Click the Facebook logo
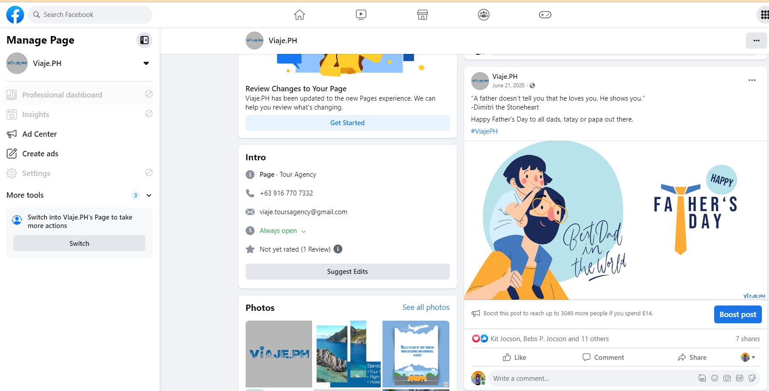 [15, 15]
